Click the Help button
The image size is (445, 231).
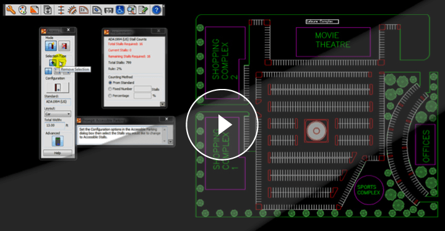tap(58, 153)
